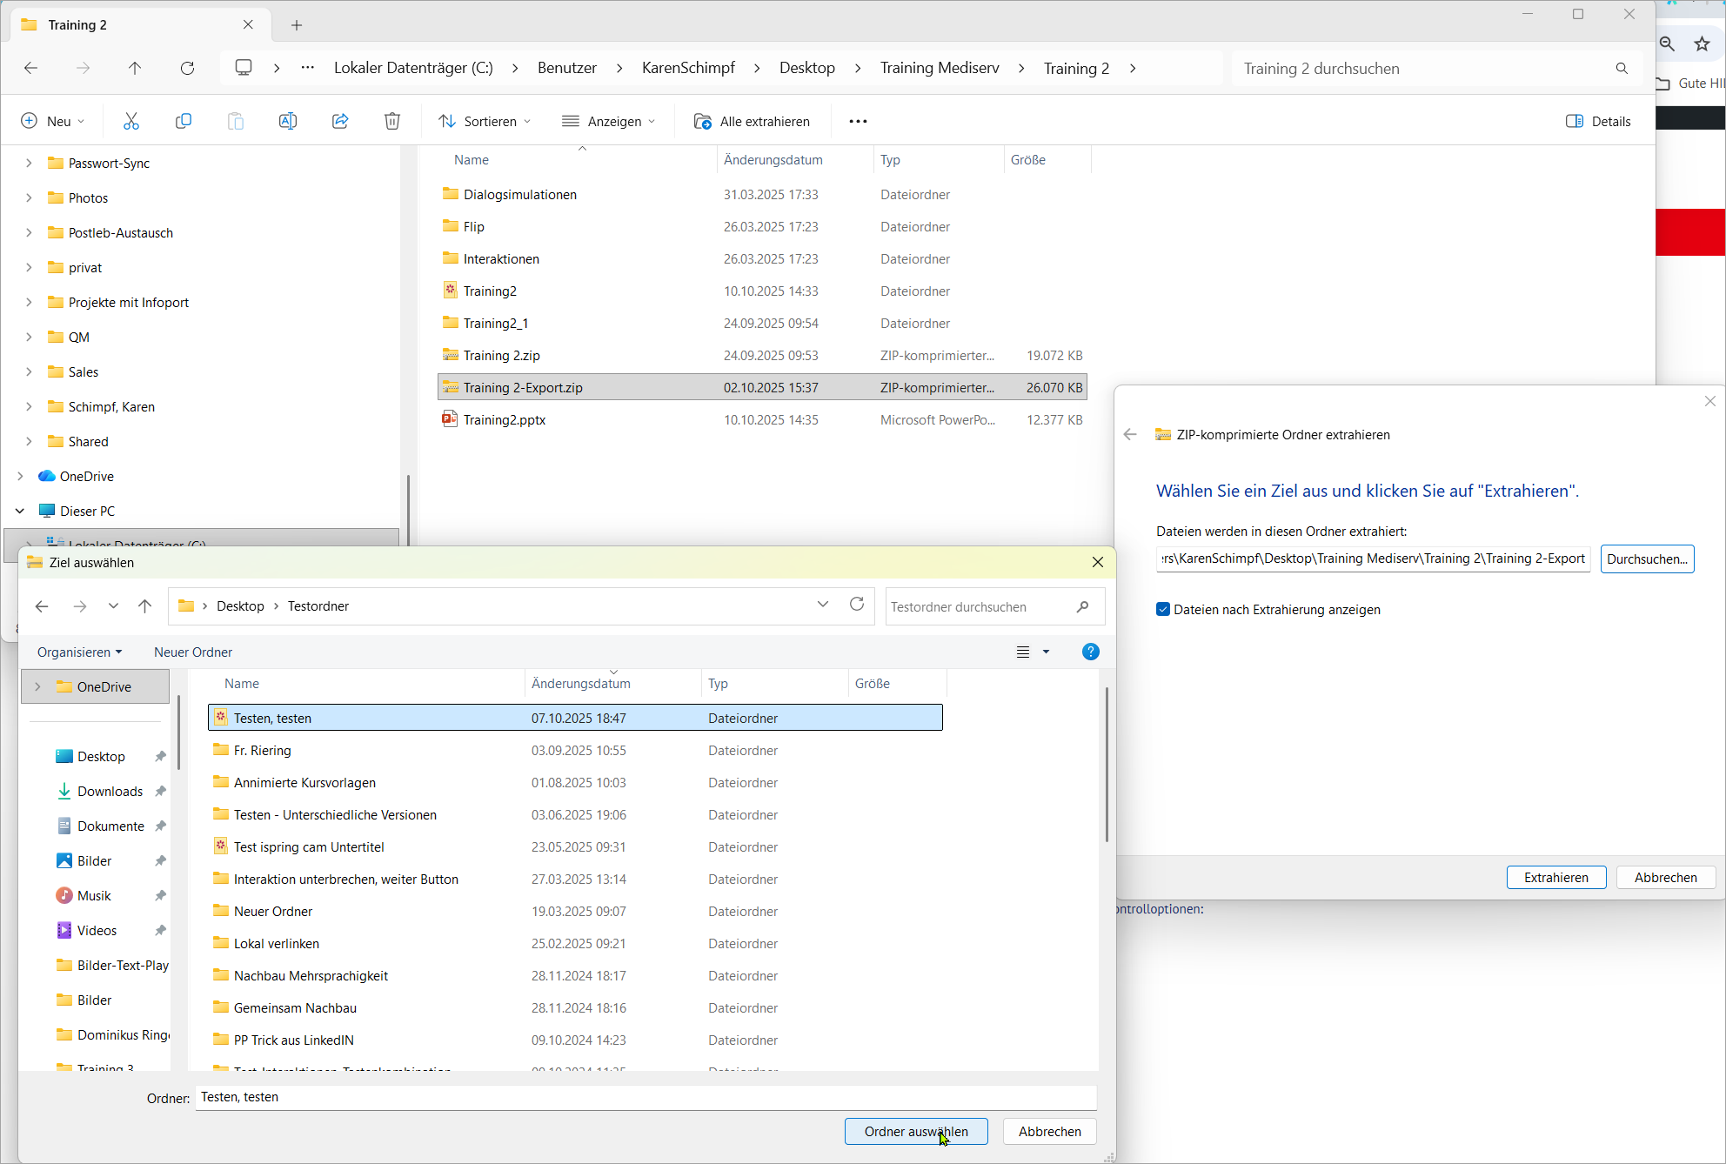This screenshot has height=1164, width=1726.
Task: Select the Fr. Riering folder
Action: click(263, 750)
